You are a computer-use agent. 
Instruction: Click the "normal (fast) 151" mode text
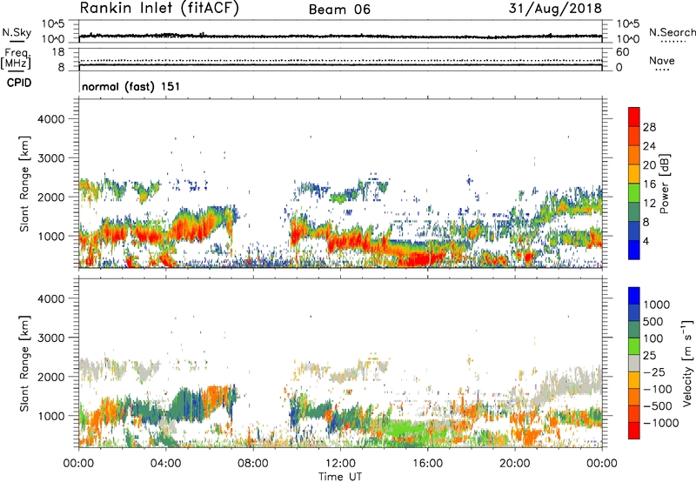pos(131,86)
